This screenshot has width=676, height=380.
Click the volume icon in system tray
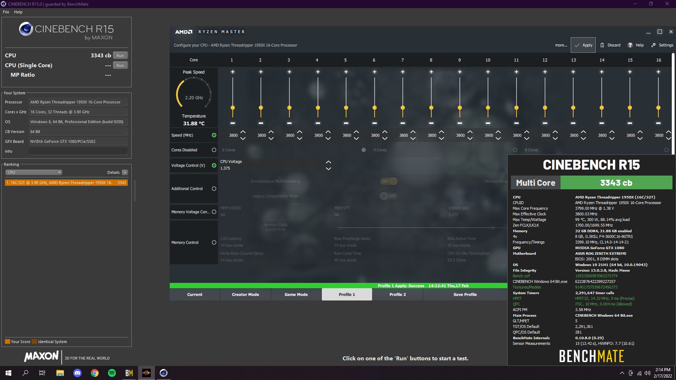(x=647, y=373)
